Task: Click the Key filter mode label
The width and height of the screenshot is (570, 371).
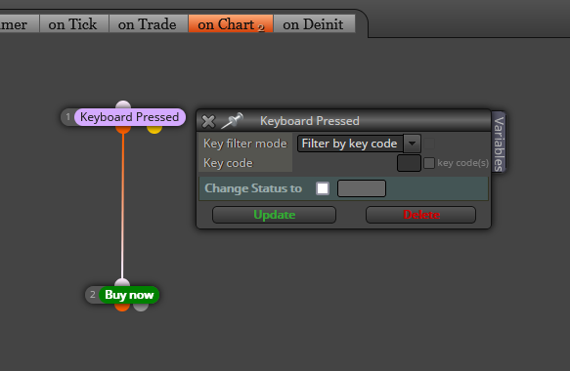Action: coord(245,144)
